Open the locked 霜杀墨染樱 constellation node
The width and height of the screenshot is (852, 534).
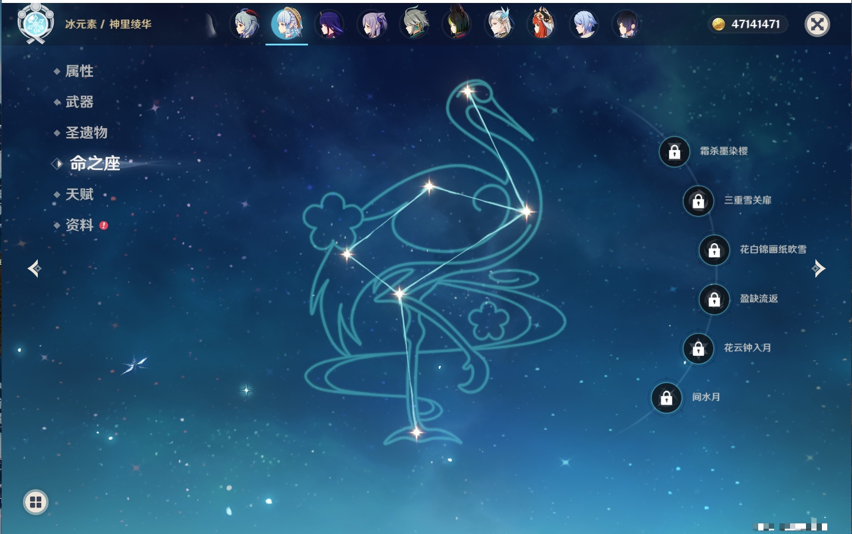674,152
